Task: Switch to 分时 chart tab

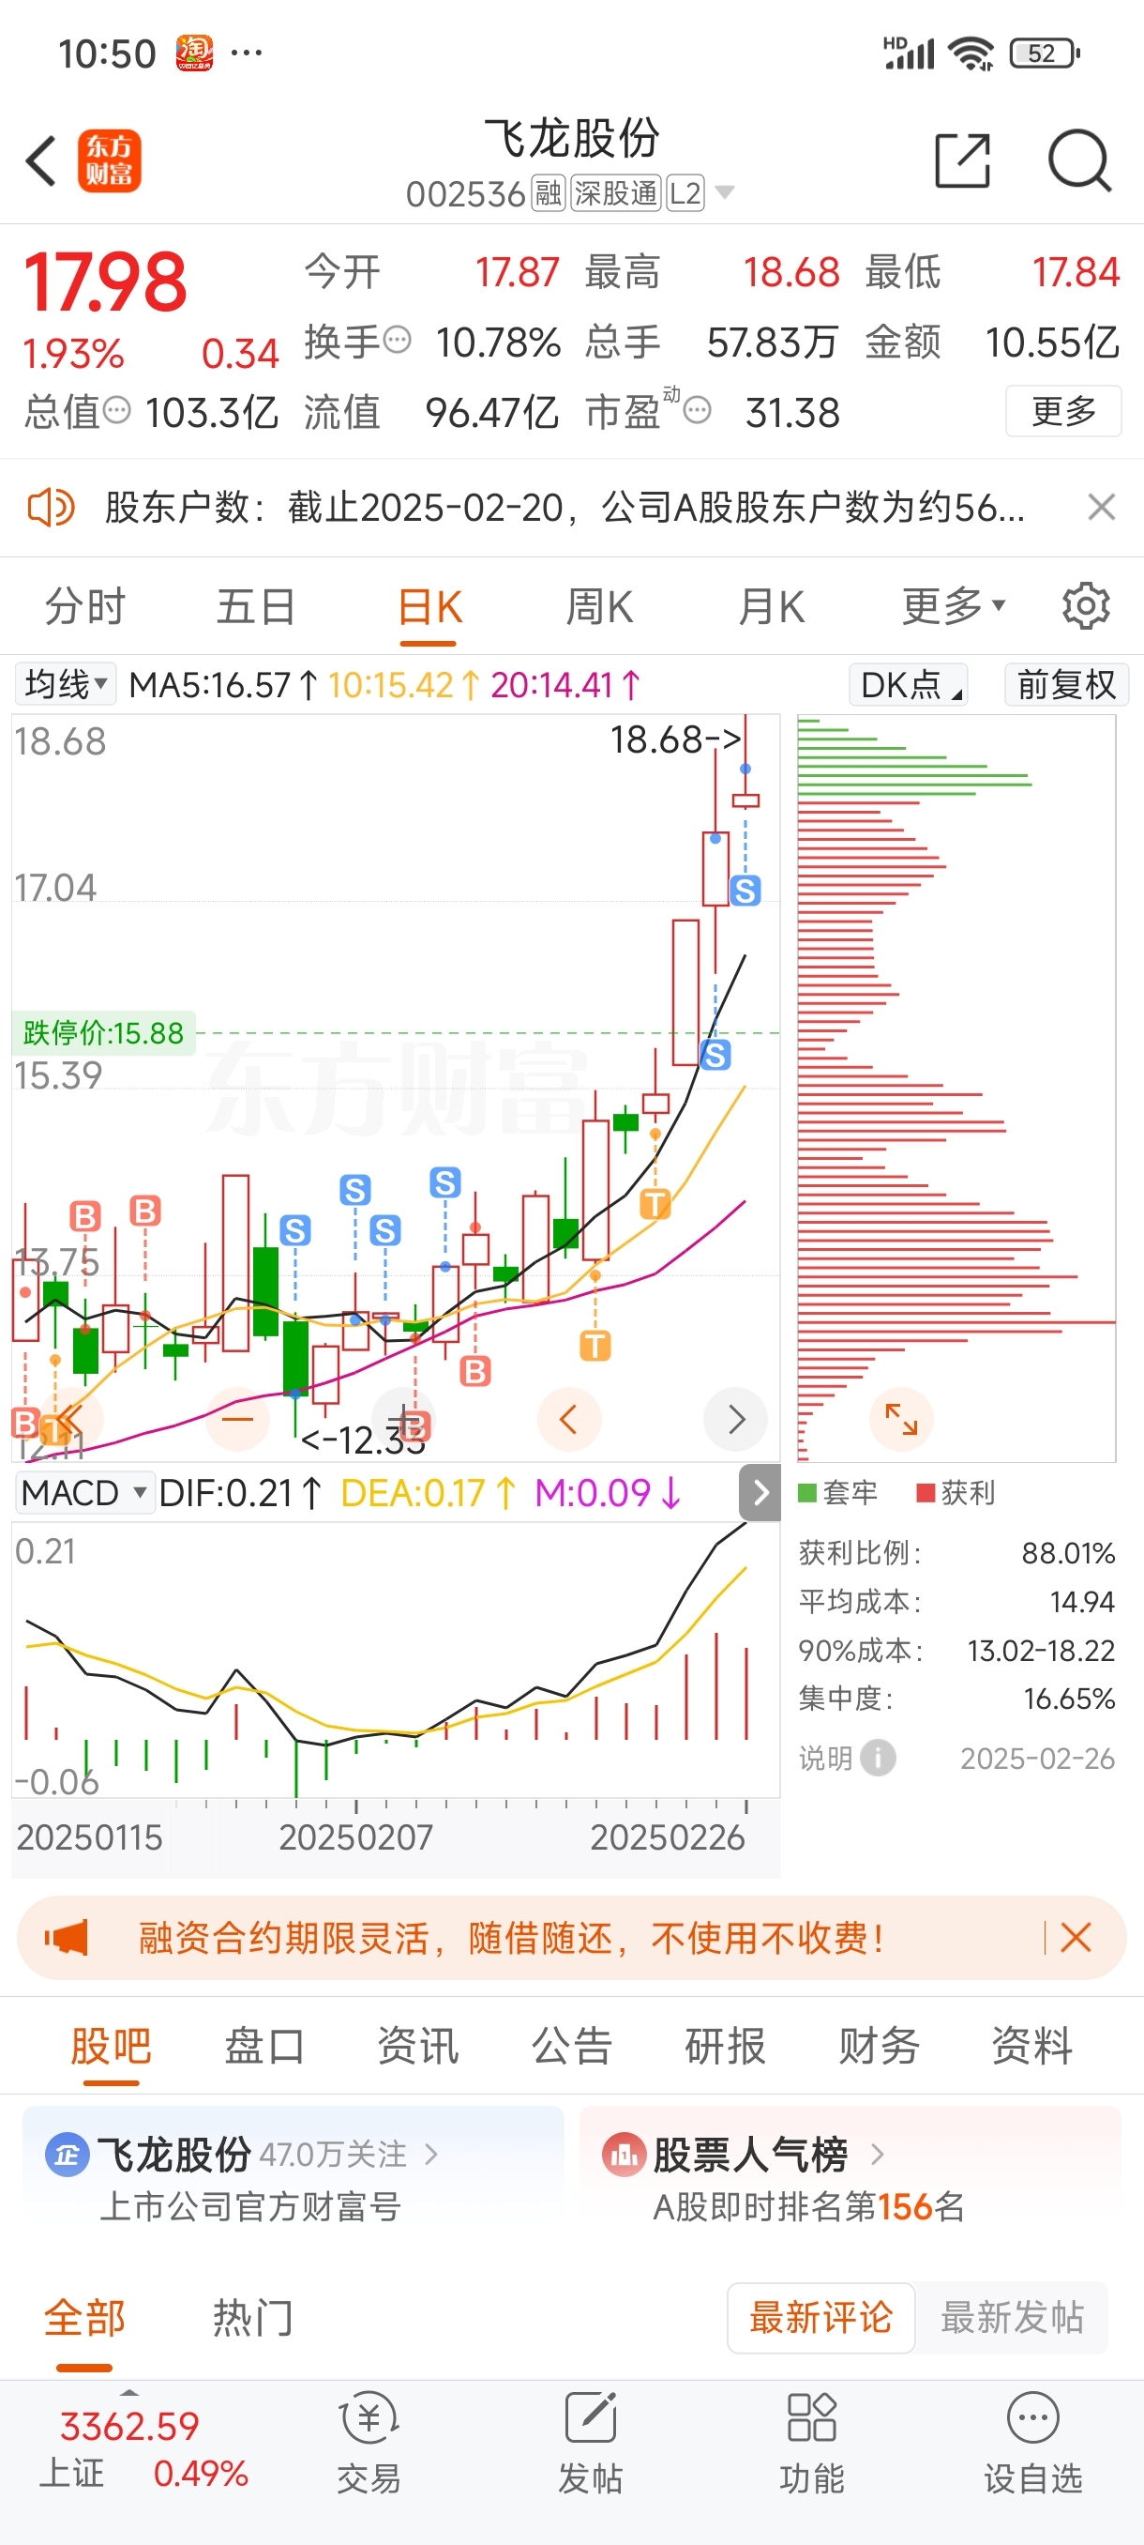Action: coord(85,605)
